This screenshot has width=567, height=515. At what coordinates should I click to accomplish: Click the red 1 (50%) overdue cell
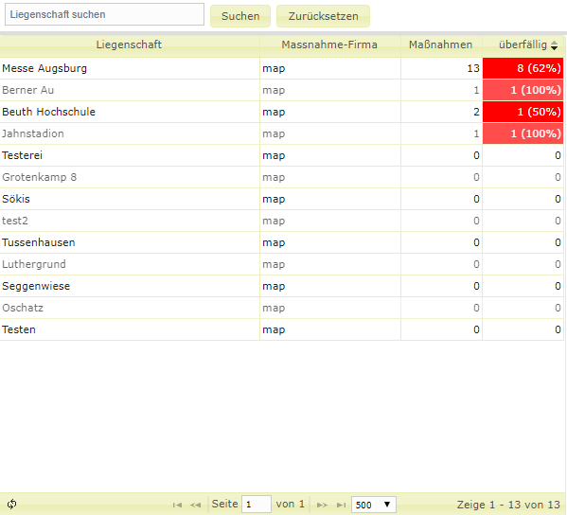point(523,112)
